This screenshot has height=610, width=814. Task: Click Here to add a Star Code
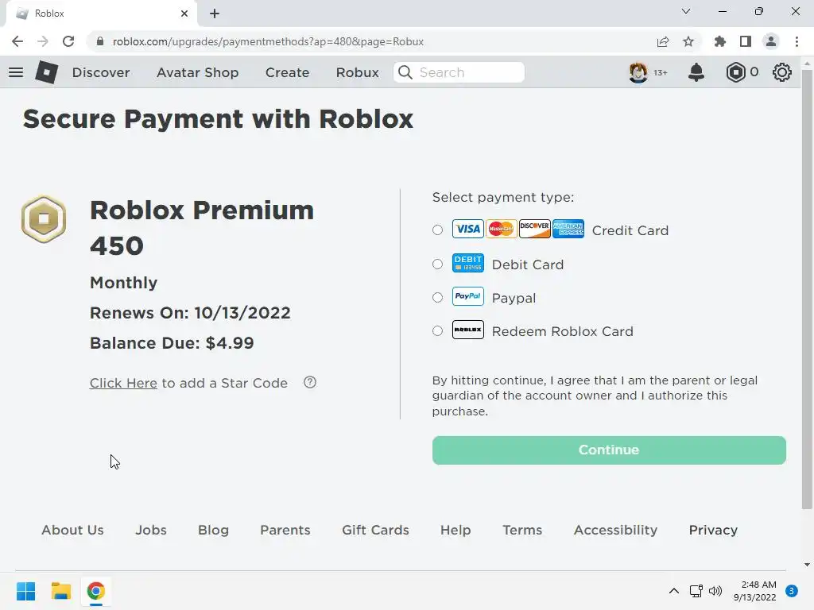123,383
